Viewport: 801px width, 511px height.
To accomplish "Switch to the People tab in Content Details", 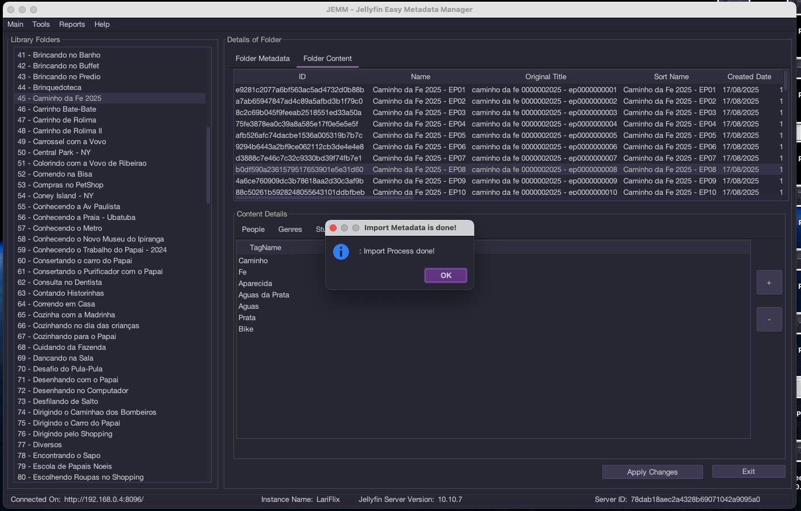I will (x=253, y=230).
